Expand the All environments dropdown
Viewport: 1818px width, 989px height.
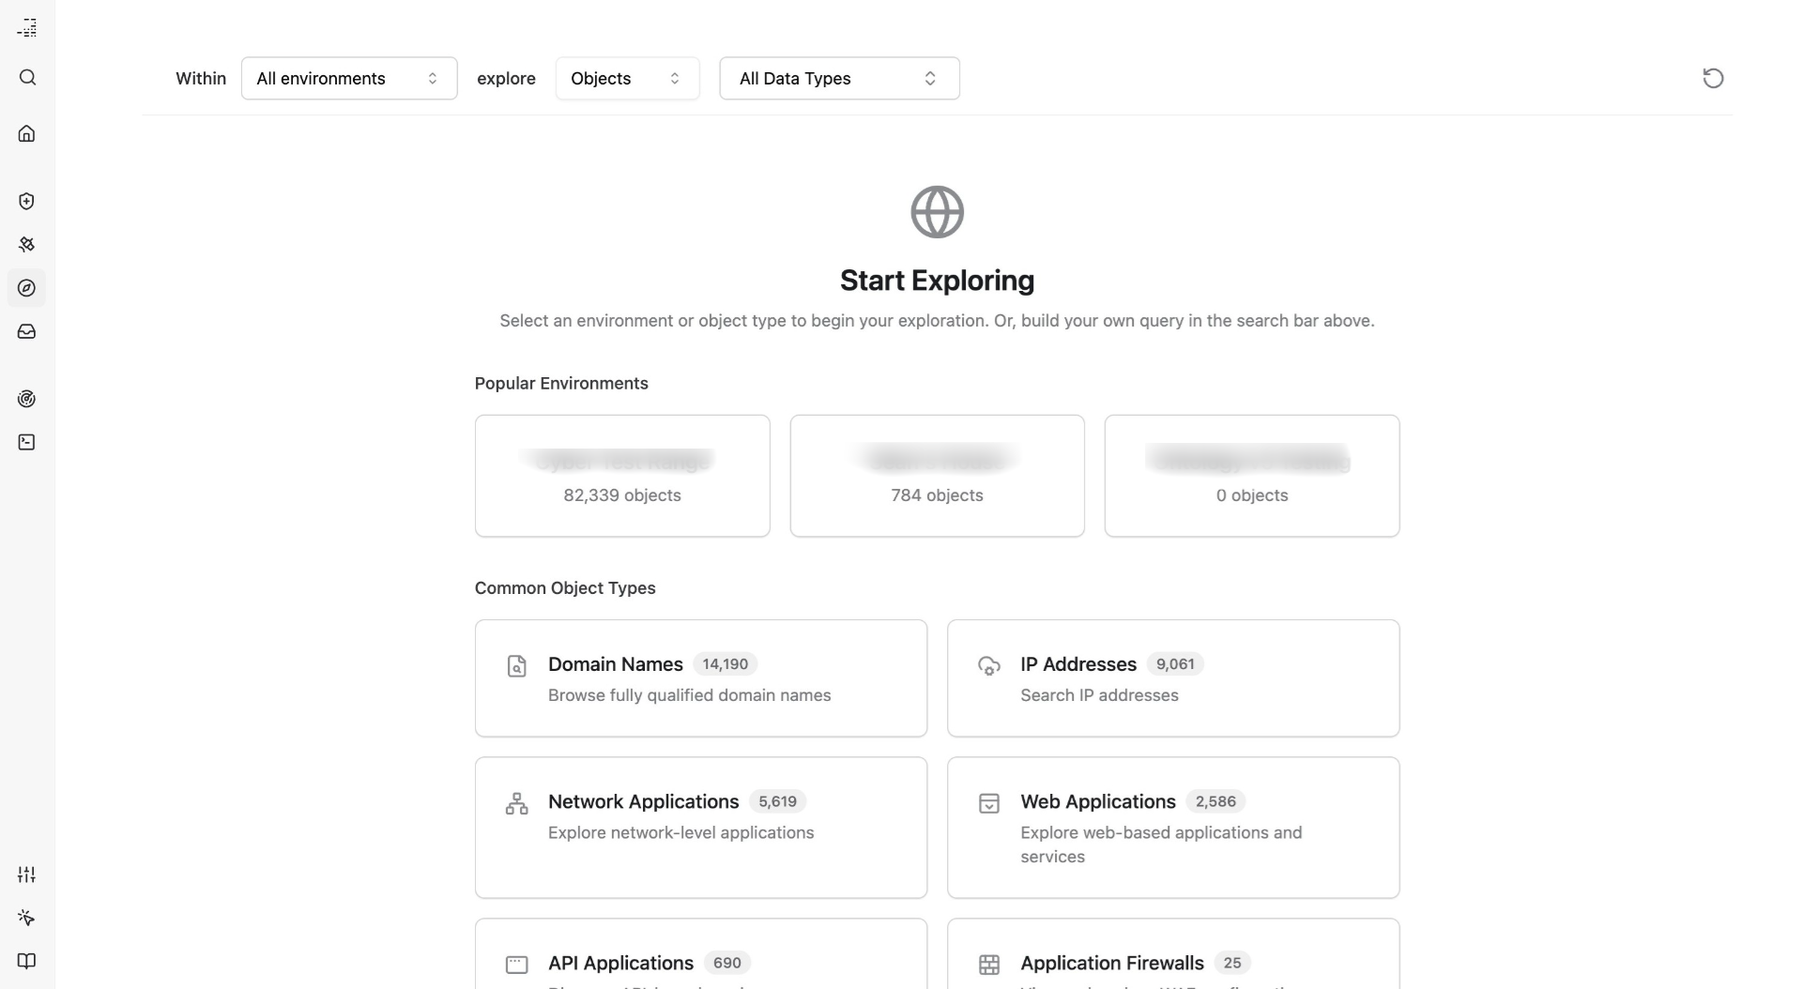coord(348,79)
